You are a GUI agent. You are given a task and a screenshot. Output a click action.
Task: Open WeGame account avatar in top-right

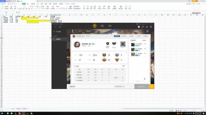pos(139,27)
